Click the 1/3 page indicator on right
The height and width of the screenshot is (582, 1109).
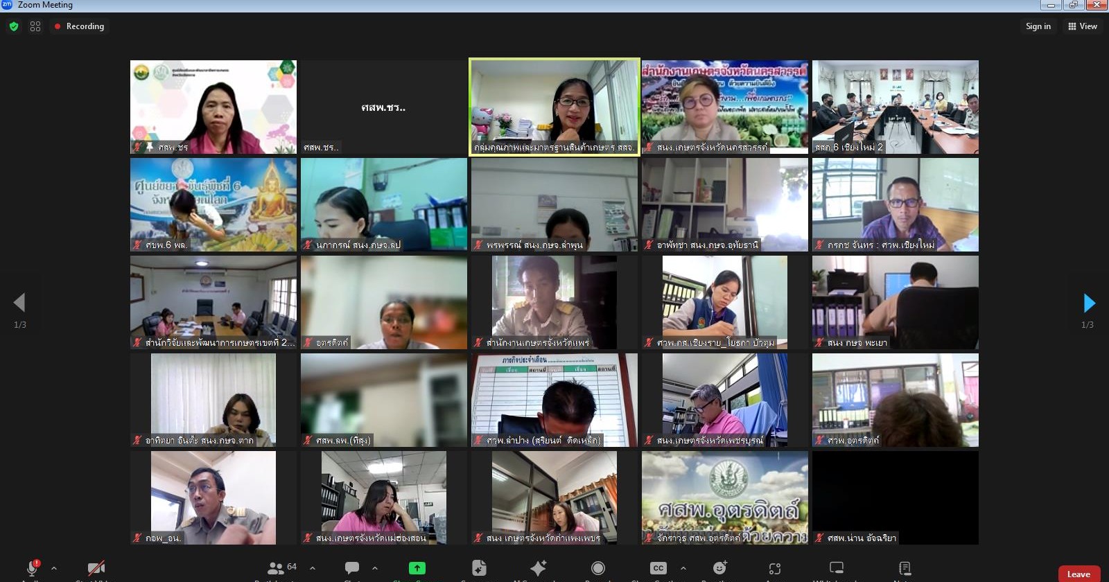(1088, 324)
